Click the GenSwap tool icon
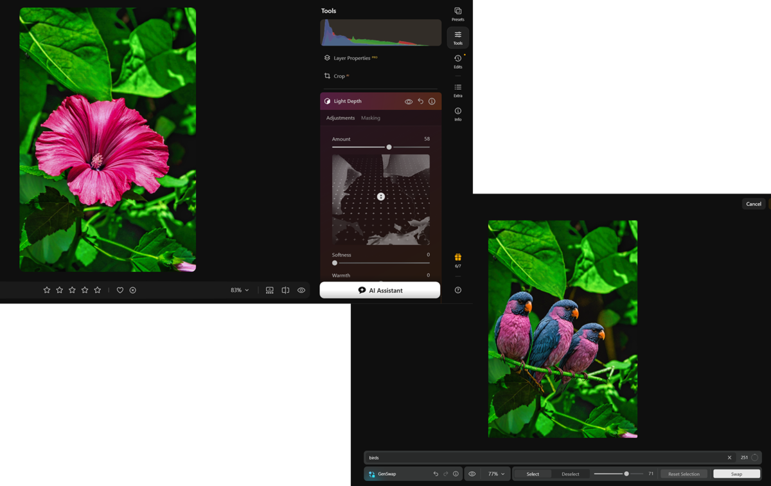 pyautogui.click(x=371, y=474)
